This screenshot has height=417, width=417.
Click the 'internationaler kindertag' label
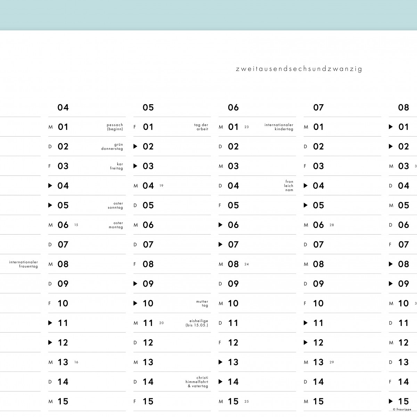pyautogui.click(x=279, y=127)
